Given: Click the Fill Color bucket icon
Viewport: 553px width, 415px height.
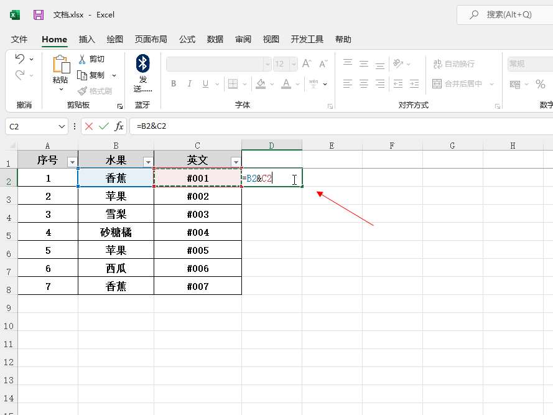Looking at the screenshot, I should [x=261, y=83].
